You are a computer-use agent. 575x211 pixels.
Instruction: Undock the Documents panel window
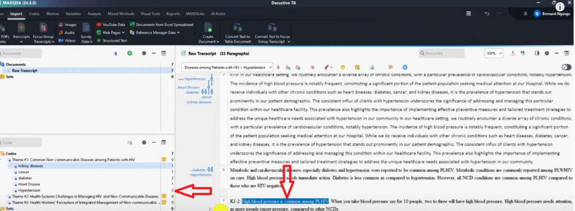(164, 53)
